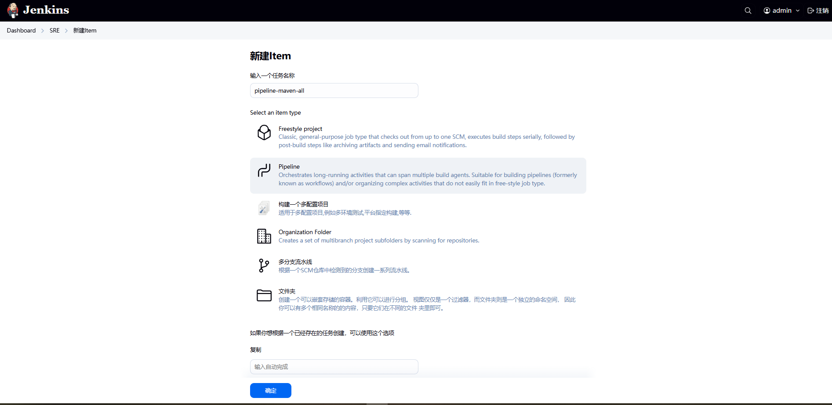
Task: Select 文件夹 item type
Action: tap(418, 300)
